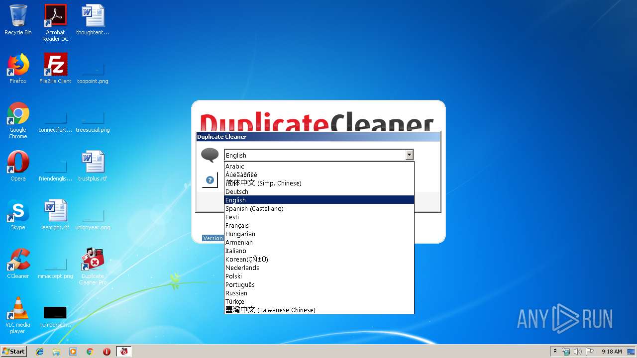Viewport: 637px width, 358px height.
Task: Select Hungarian language option
Action: [319, 234]
